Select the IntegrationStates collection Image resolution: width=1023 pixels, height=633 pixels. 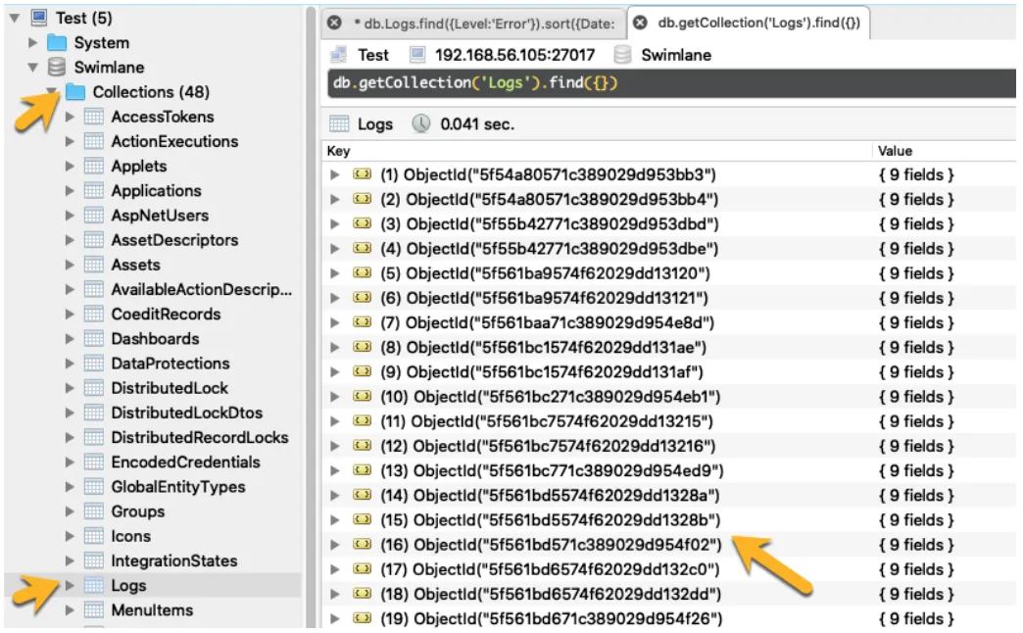[174, 560]
